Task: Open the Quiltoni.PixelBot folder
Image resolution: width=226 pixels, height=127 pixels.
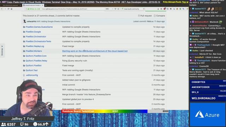Action: [34, 66]
